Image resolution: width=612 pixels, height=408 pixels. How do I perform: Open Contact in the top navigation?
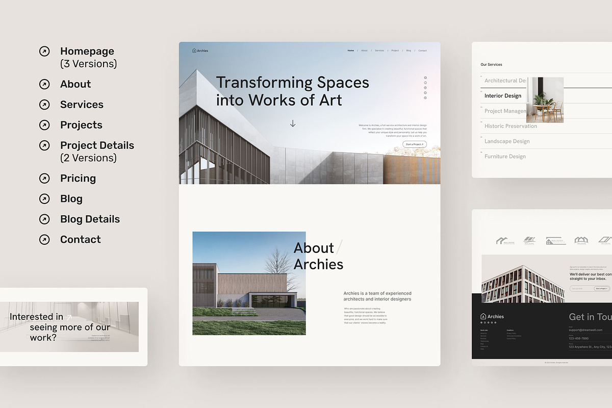423,50
